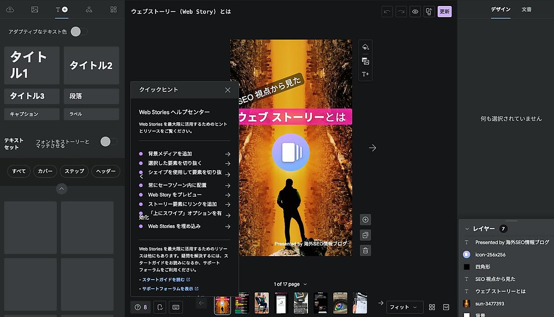Click the background color paint bucket
This screenshot has height=317, width=554.
[365, 47]
